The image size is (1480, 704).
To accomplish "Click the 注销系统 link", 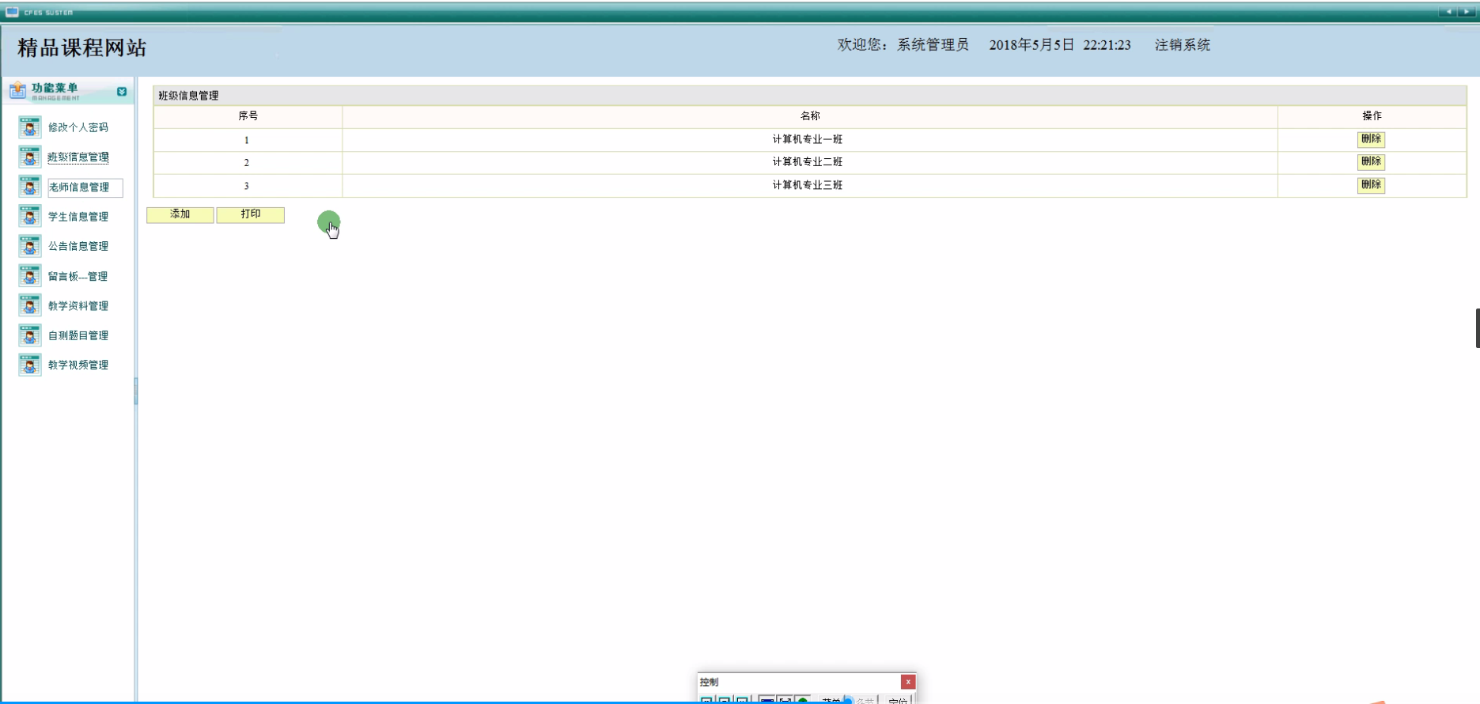I will (x=1183, y=45).
